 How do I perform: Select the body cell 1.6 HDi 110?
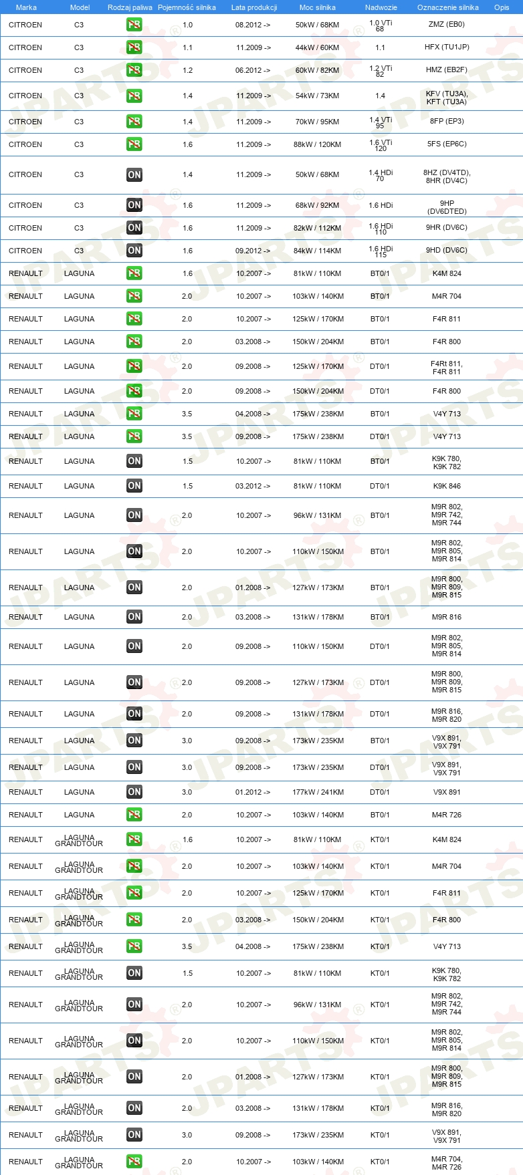381,229
